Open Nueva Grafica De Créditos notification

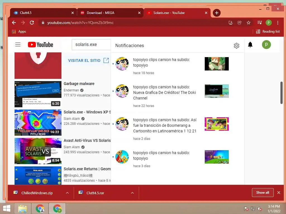point(177,96)
